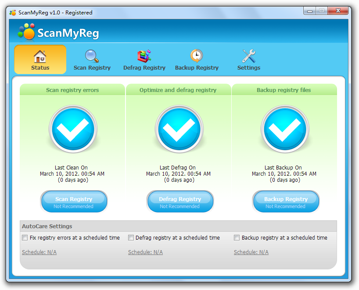The image size is (359, 290).
Task: Click the 'Last Clean On' text
Action: coord(71,167)
